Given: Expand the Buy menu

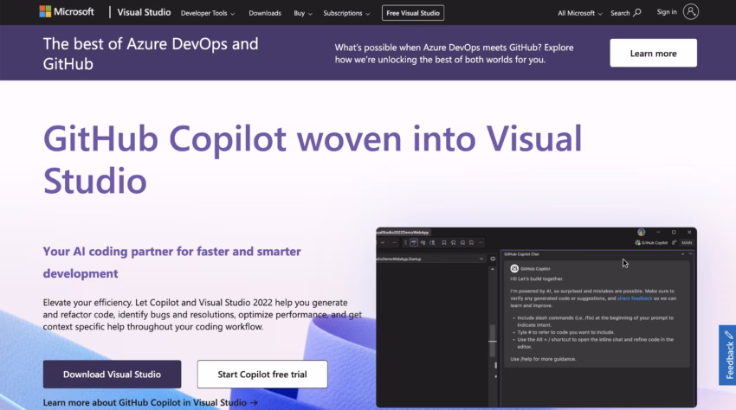Looking at the screenshot, I should [303, 13].
